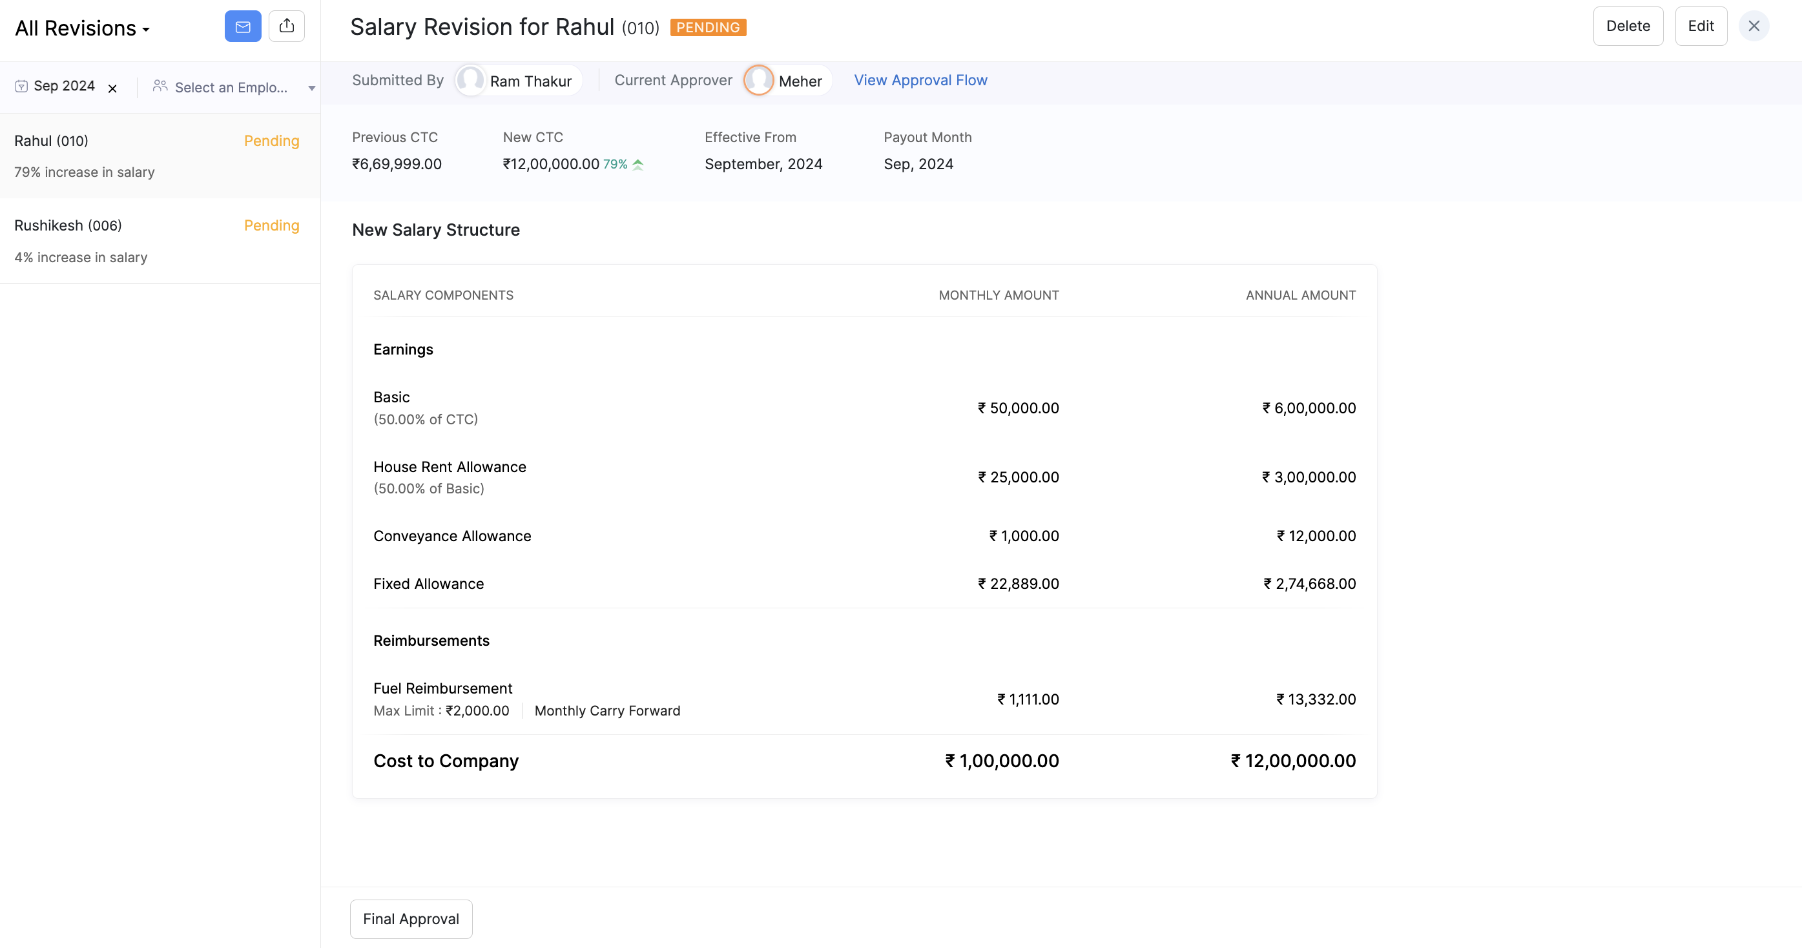Expand the Select an Employee dropdown
The width and height of the screenshot is (1802, 948).
click(231, 87)
